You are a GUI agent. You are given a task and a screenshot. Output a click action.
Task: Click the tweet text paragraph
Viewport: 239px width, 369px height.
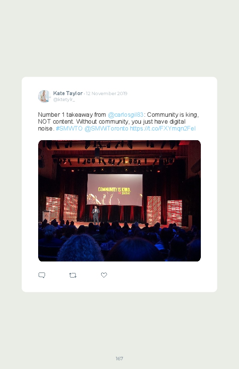pos(119,121)
